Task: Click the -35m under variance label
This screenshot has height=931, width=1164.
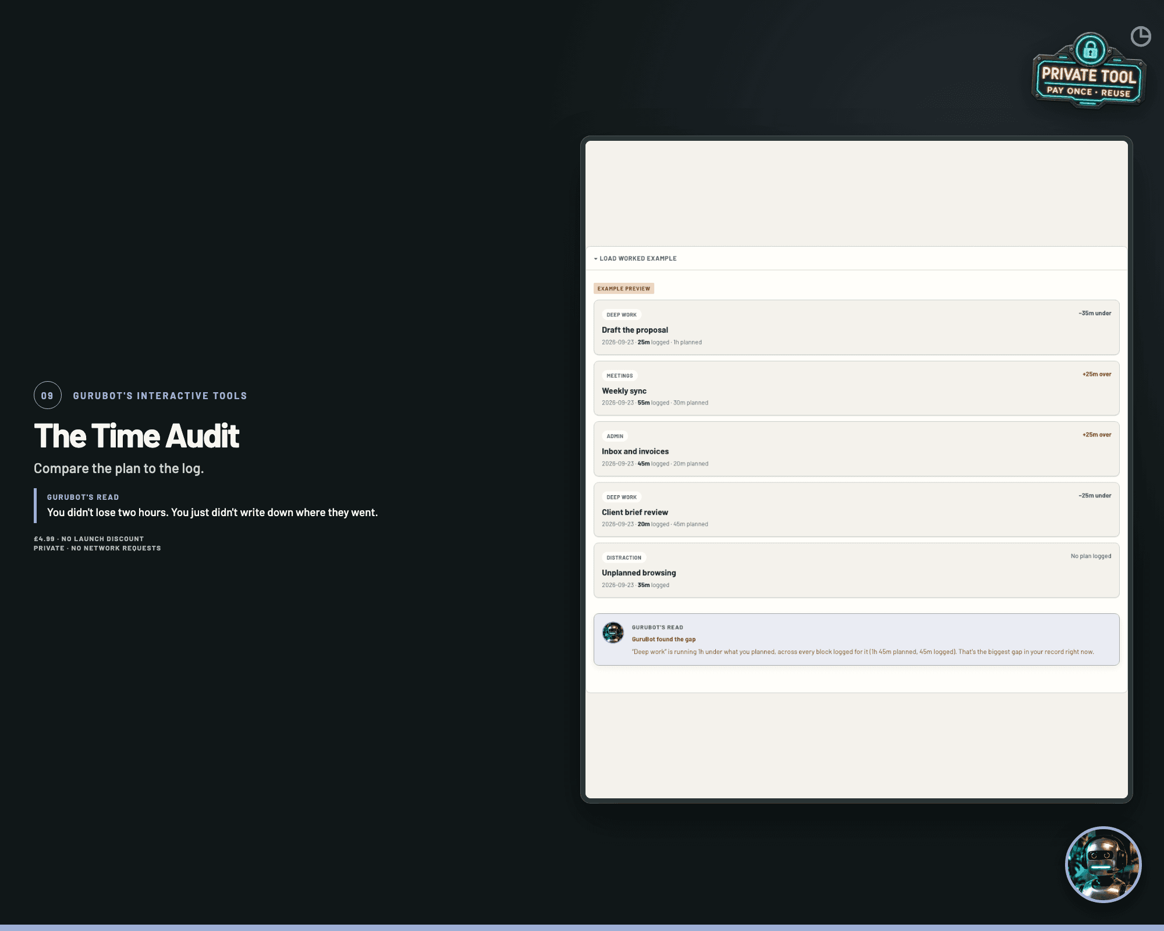Action: pyautogui.click(x=1095, y=313)
